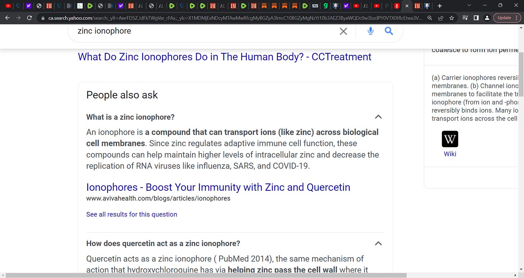Click the browser forward arrow
Image resolution: width=524 pixels, height=278 pixels.
click(x=18, y=18)
